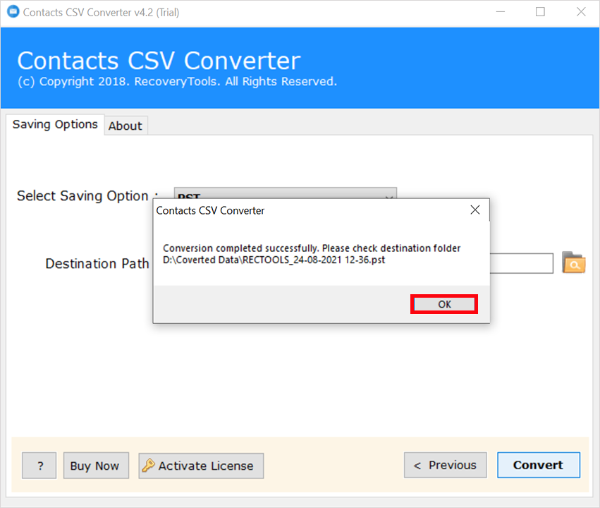The width and height of the screenshot is (600, 508).
Task: Go back with the Previous button
Action: (x=446, y=465)
